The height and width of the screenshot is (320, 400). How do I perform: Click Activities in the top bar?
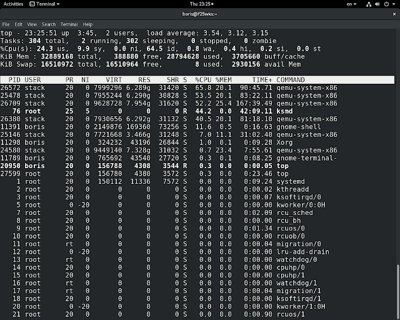coord(13,4)
